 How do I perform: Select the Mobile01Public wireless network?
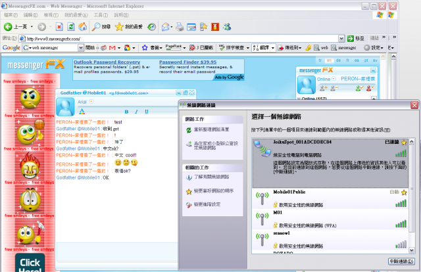(330, 199)
